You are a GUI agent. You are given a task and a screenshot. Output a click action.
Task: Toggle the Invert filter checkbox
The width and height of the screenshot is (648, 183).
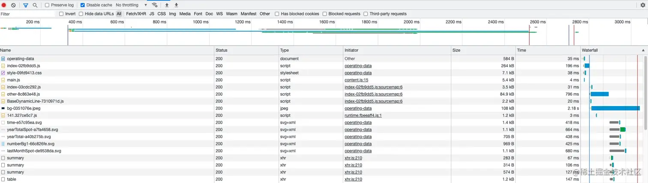[x=61, y=14]
